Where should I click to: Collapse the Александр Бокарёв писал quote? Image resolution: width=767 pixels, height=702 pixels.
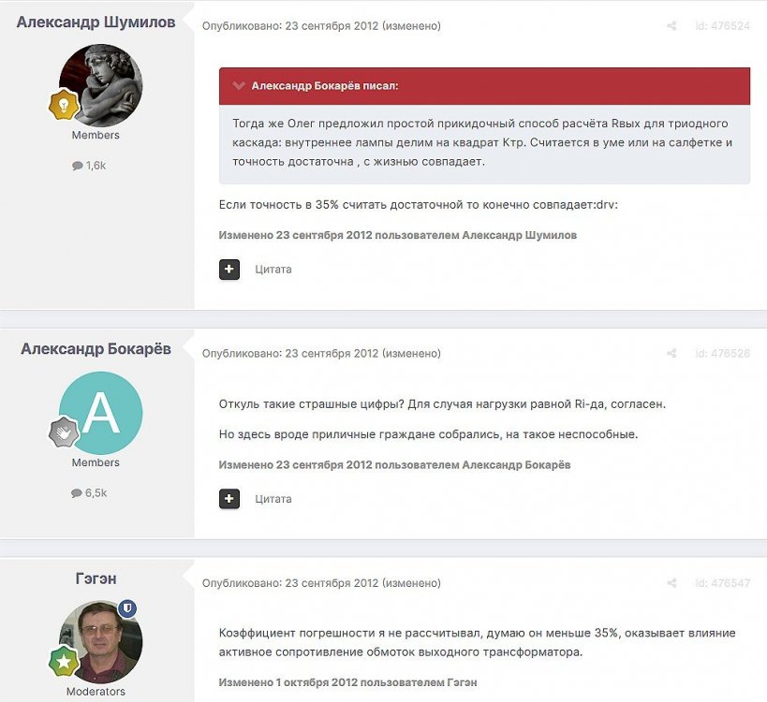click(x=239, y=86)
